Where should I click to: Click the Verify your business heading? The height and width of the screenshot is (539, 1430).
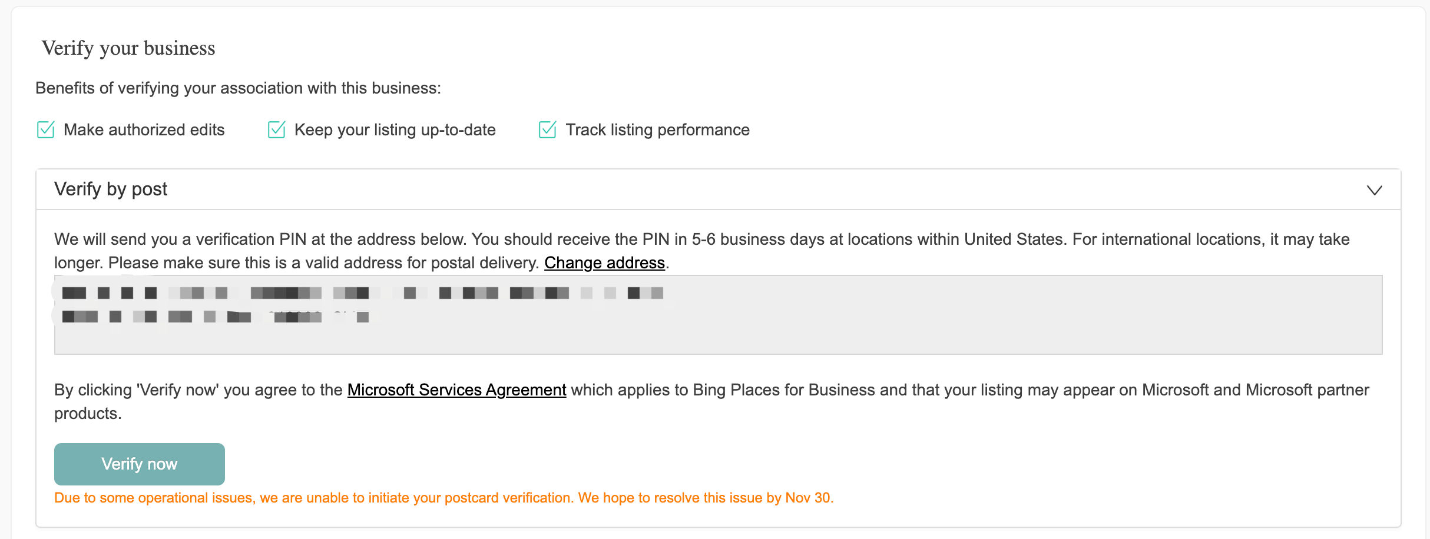click(x=128, y=48)
